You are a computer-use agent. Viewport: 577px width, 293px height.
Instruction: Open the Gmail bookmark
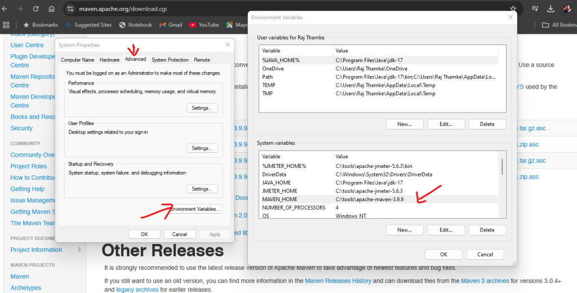pyautogui.click(x=171, y=25)
